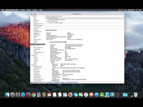Select Lettertypen under Software
The height and width of the screenshot is (107, 143).
[x=37, y=75]
